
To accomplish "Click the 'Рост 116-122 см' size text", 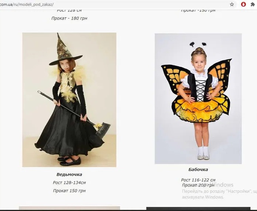I will (x=198, y=180).
